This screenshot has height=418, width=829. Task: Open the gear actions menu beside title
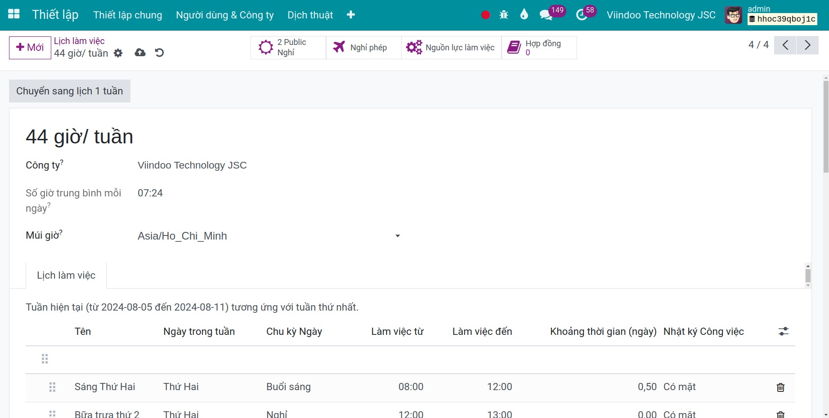point(118,53)
